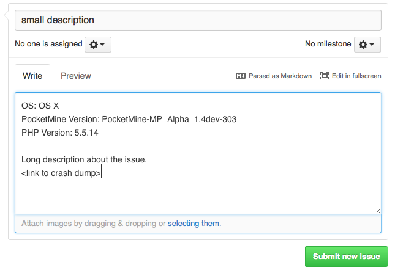Click the 'Attach images by dragging' bar
The width and height of the screenshot is (395, 273).
click(198, 224)
